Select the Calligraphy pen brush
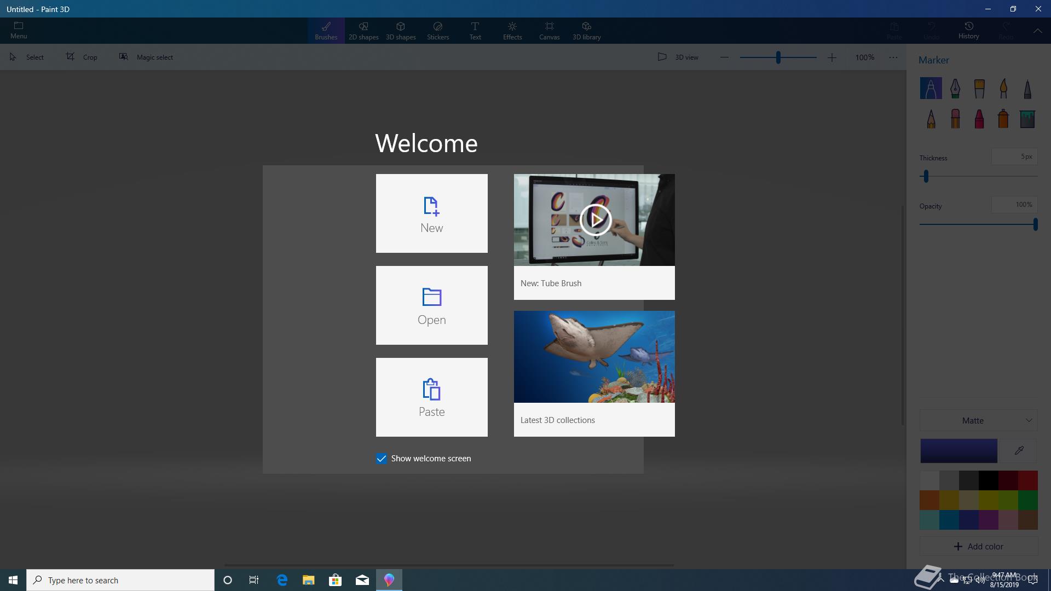The height and width of the screenshot is (591, 1051). (955, 88)
